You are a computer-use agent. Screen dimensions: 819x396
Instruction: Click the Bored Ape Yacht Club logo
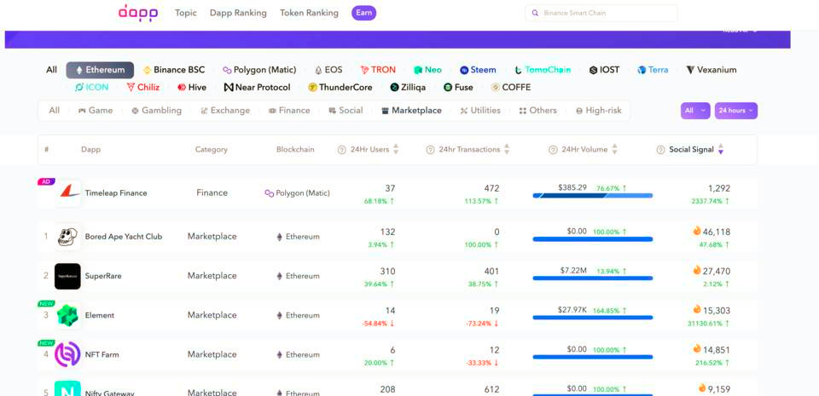[x=67, y=237]
